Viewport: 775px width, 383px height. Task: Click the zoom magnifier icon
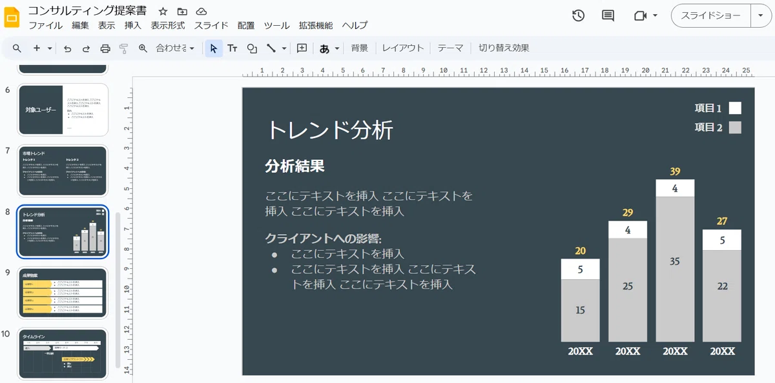[x=143, y=48]
